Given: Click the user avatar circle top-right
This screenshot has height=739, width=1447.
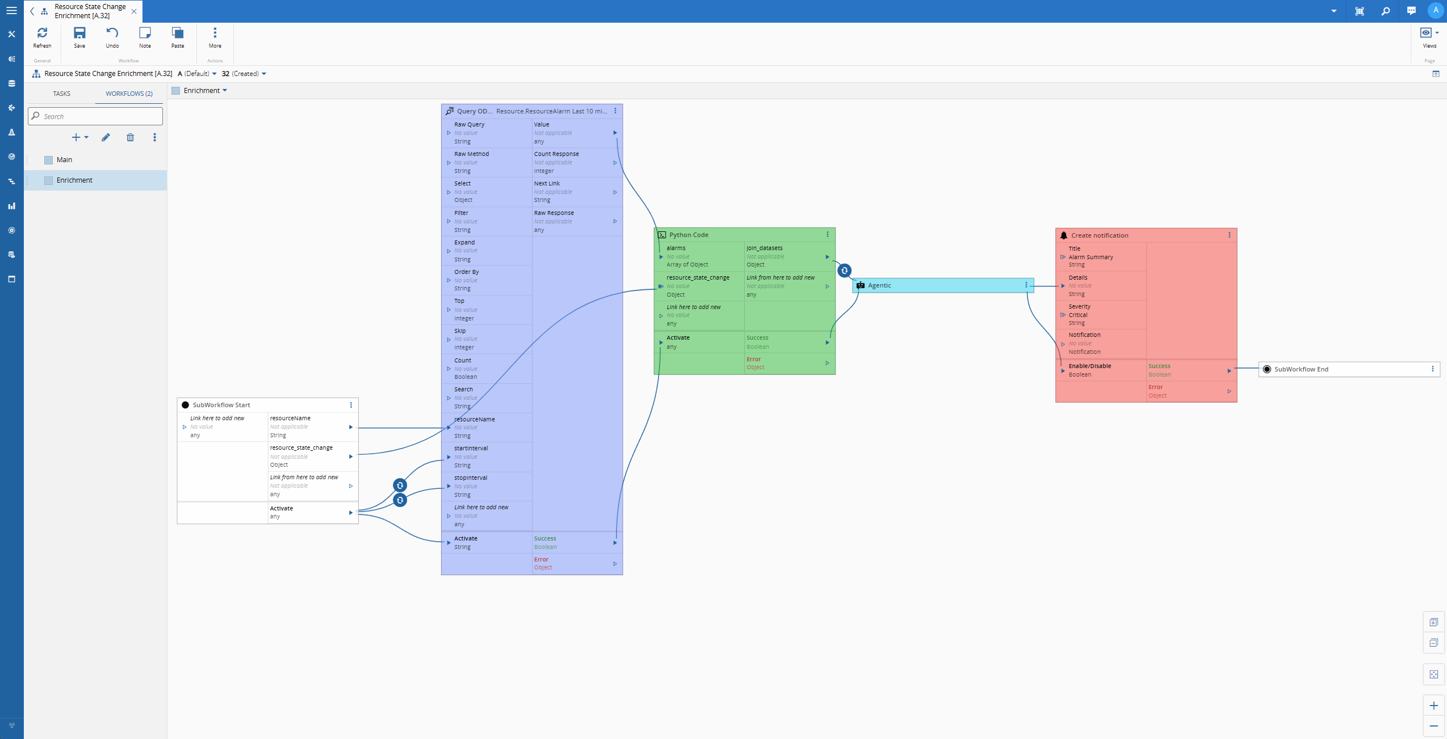Looking at the screenshot, I should pyautogui.click(x=1435, y=10).
